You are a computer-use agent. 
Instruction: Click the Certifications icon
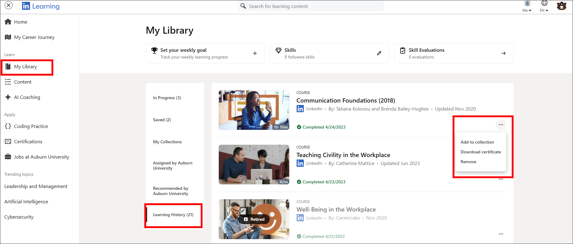[x=8, y=141]
